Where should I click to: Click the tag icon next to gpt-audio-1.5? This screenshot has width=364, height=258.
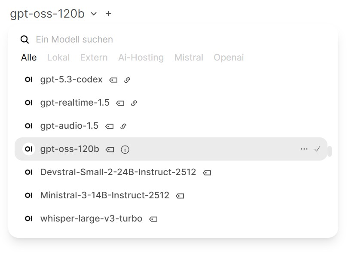(x=110, y=126)
